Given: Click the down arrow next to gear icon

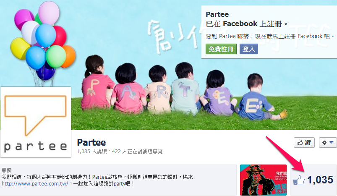Looking at the screenshot, I should pos(332,142).
